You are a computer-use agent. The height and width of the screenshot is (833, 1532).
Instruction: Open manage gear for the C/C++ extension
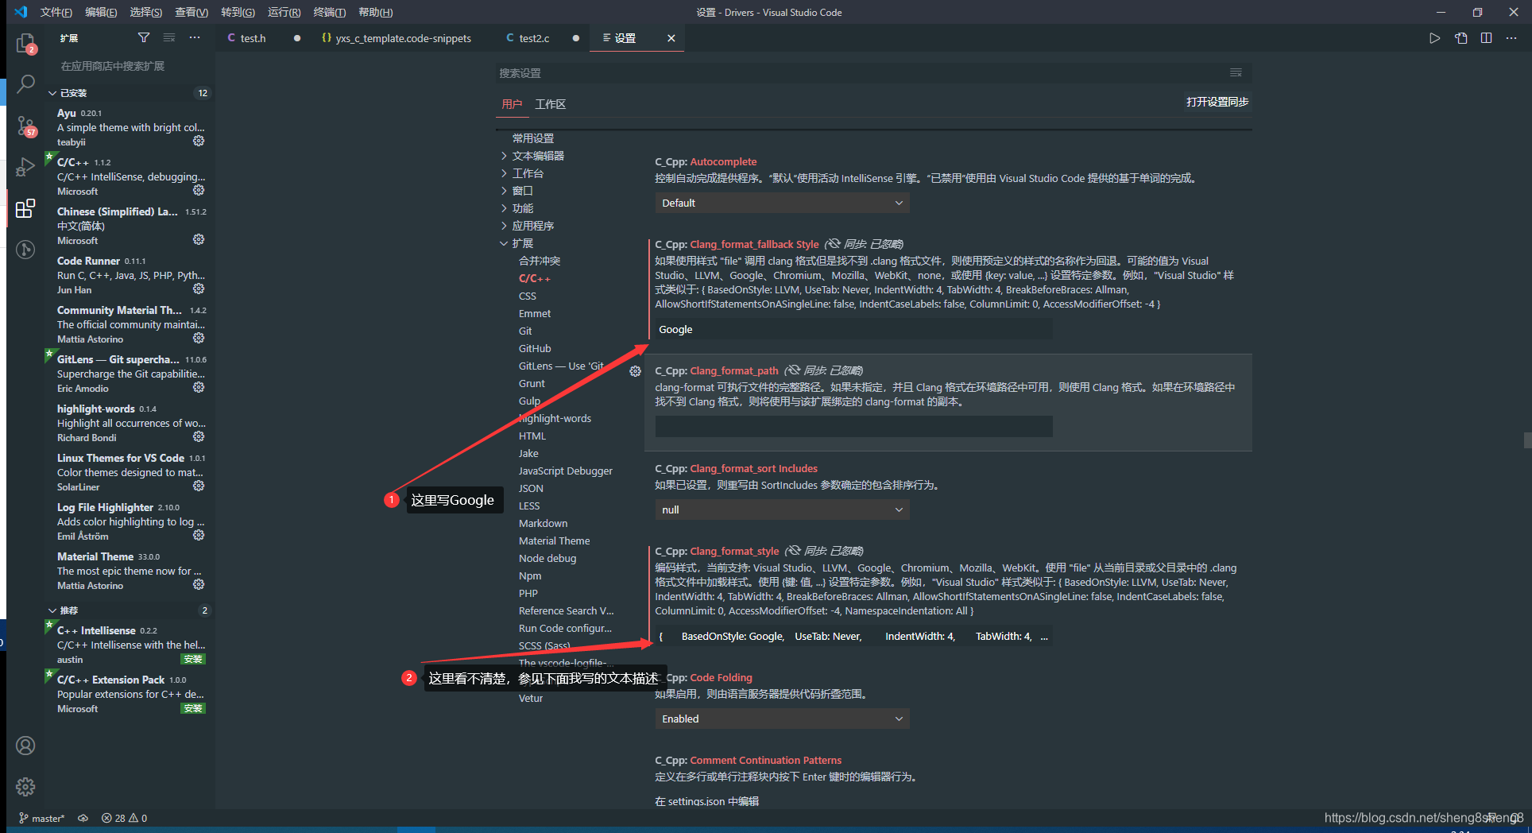198,190
